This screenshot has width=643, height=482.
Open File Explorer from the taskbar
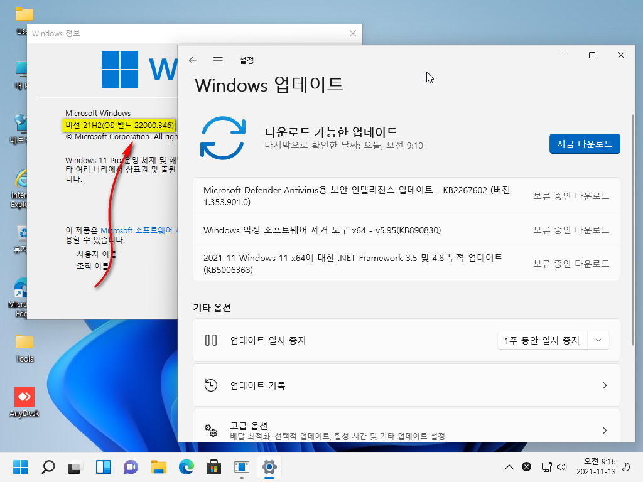159,467
